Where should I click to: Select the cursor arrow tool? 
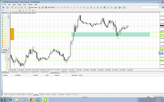coord(3,10)
